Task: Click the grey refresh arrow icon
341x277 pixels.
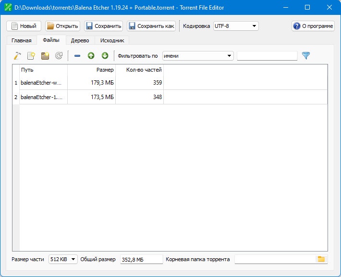Action: click(59, 56)
